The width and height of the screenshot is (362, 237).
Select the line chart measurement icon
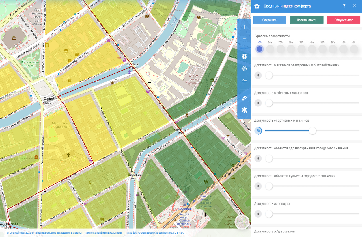(x=244, y=81)
